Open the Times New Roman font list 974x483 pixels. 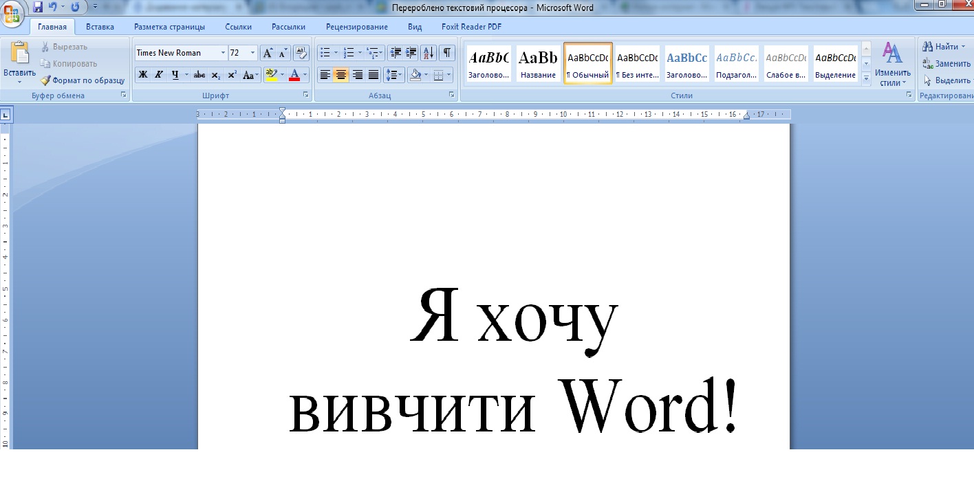223,53
